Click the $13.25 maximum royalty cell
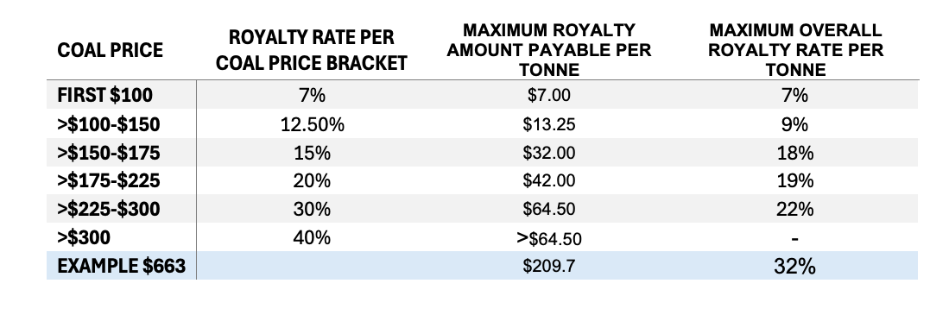Screen dimensions: 949x315 pyautogui.click(x=549, y=124)
